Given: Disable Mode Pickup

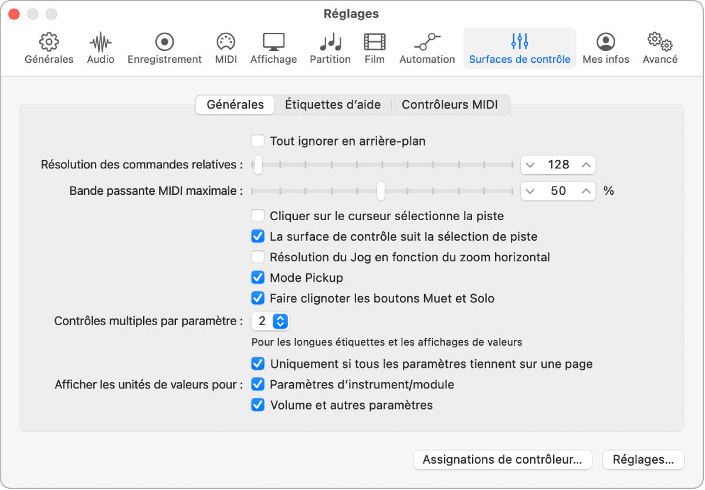Looking at the screenshot, I should 257,278.
